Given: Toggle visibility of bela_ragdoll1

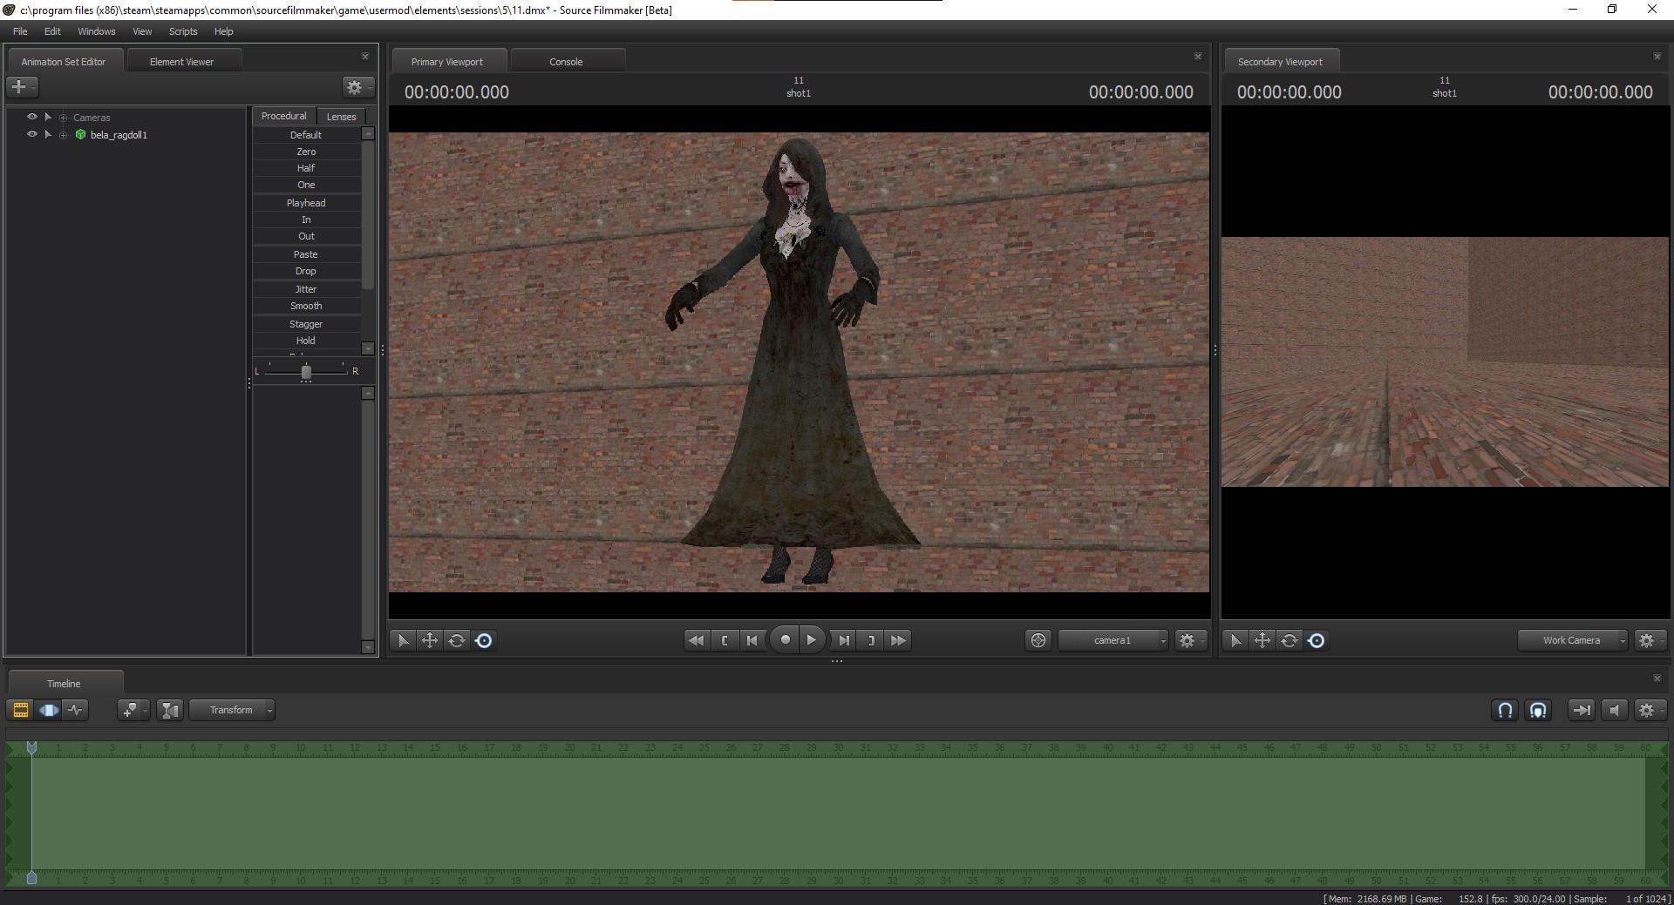Looking at the screenshot, I should coord(32,134).
